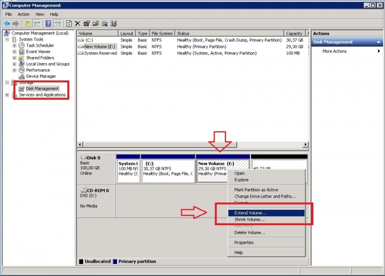
Task: Collapse the System Tools node
Action: (x=7, y=40)
